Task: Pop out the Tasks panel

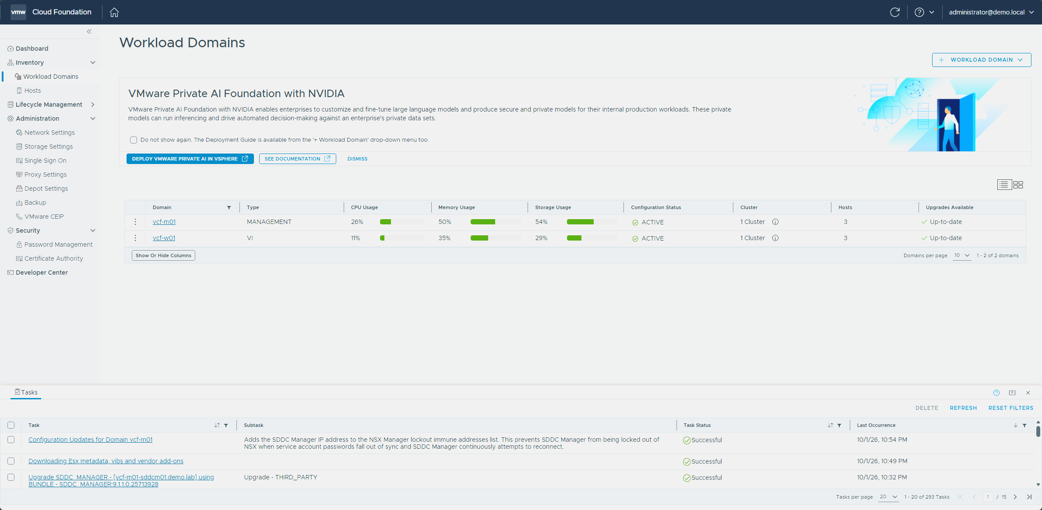Action: point(1012,393)
